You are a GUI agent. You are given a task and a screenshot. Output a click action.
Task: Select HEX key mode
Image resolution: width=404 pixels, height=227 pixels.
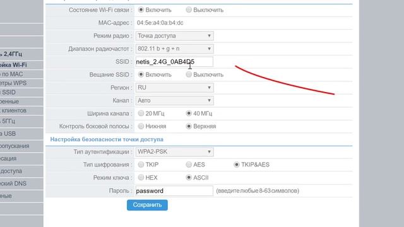tap(141, 177)
